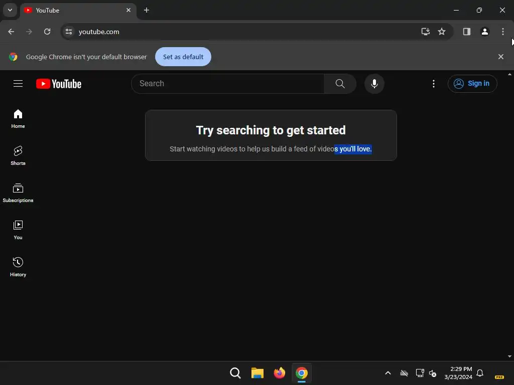Open YouTube settings three-dot menu

(433, 84)
